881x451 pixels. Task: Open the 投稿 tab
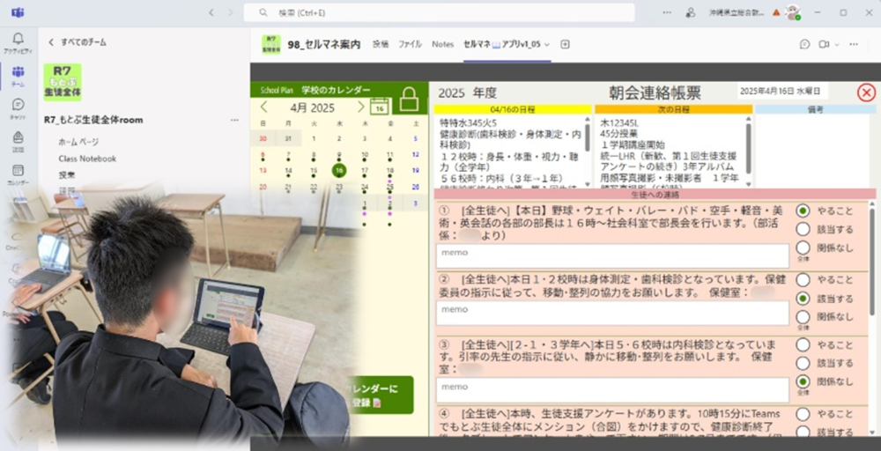coord(381,44)
